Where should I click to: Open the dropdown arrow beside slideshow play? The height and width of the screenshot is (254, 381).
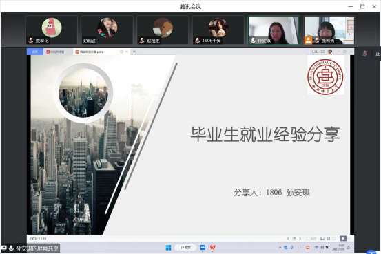(x=349, y=238)
